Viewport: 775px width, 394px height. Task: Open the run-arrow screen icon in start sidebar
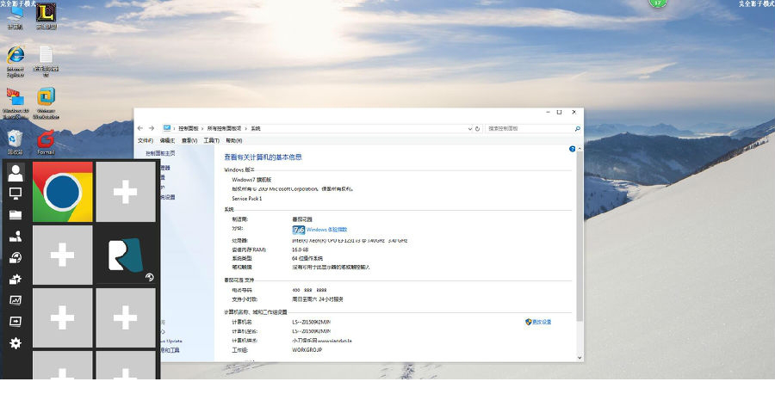[15, 322]
